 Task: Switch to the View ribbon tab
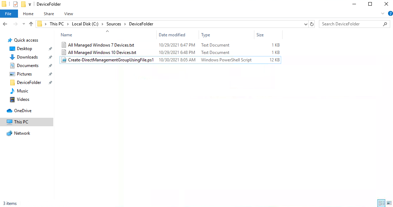(x=68, y=14)
